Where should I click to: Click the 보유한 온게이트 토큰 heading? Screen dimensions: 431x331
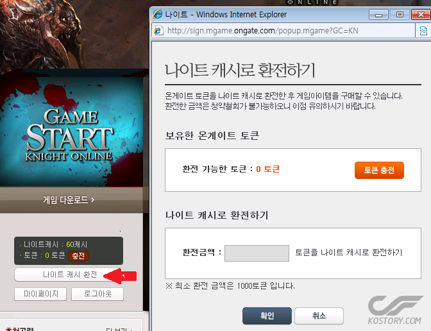[x=212, y=135]
